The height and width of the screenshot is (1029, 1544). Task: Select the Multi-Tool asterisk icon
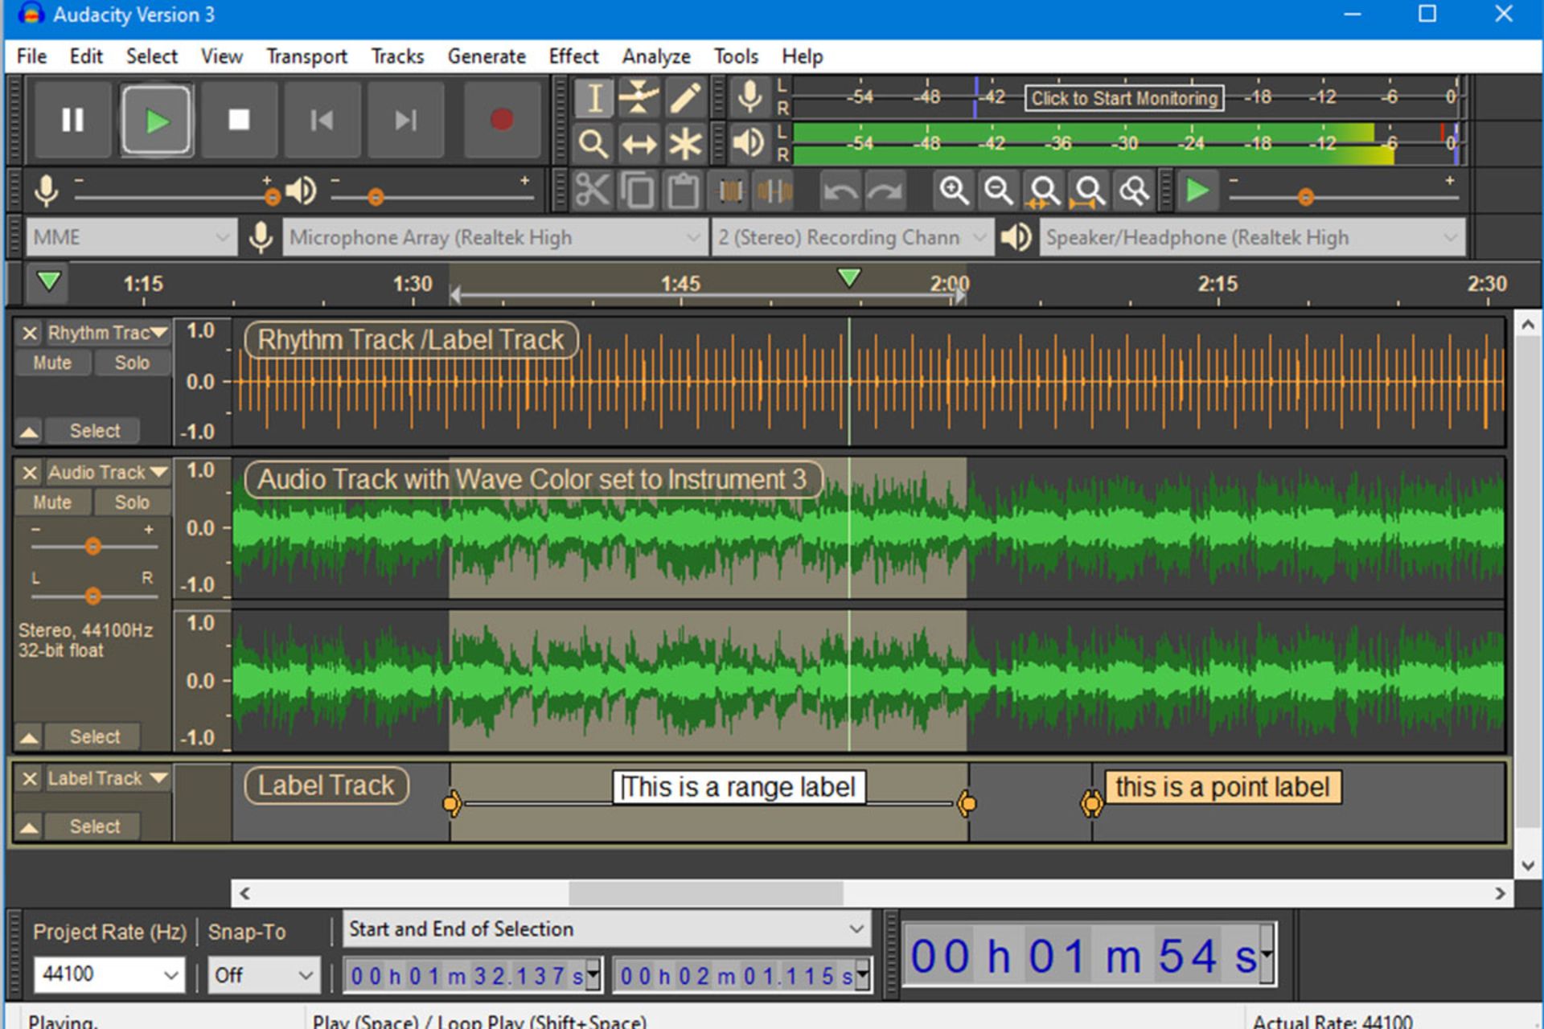(685, 145)
